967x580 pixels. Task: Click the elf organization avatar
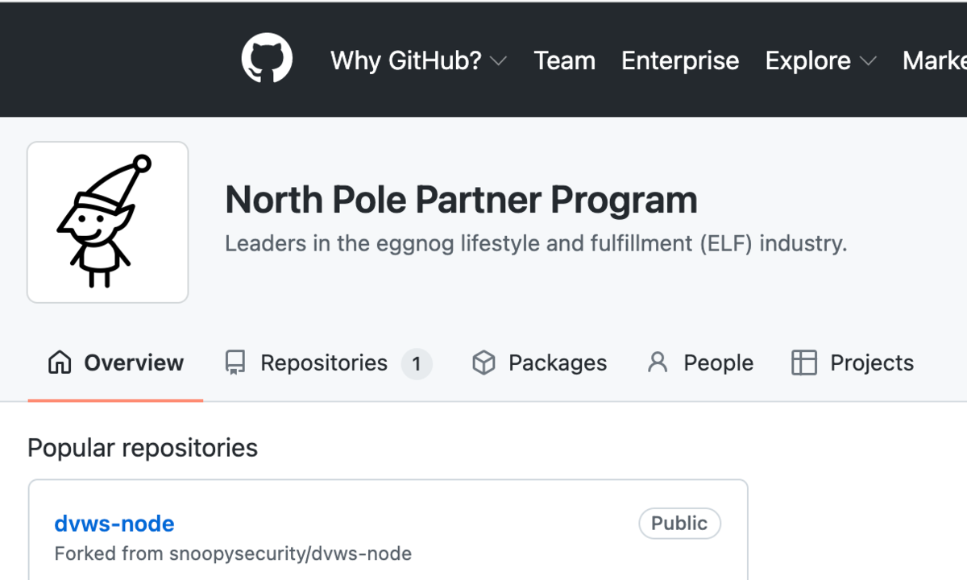tap(108, 222)
